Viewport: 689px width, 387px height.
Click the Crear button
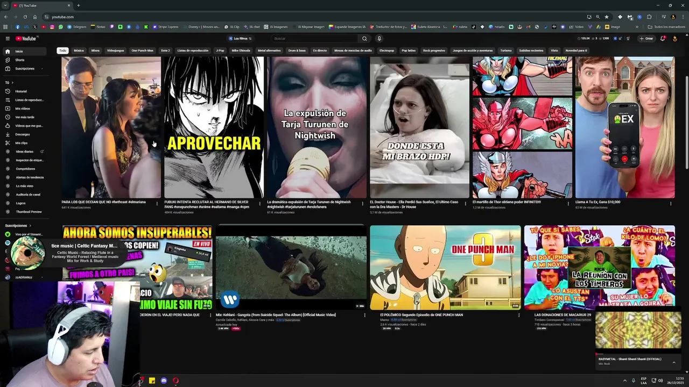pos(646,39)
